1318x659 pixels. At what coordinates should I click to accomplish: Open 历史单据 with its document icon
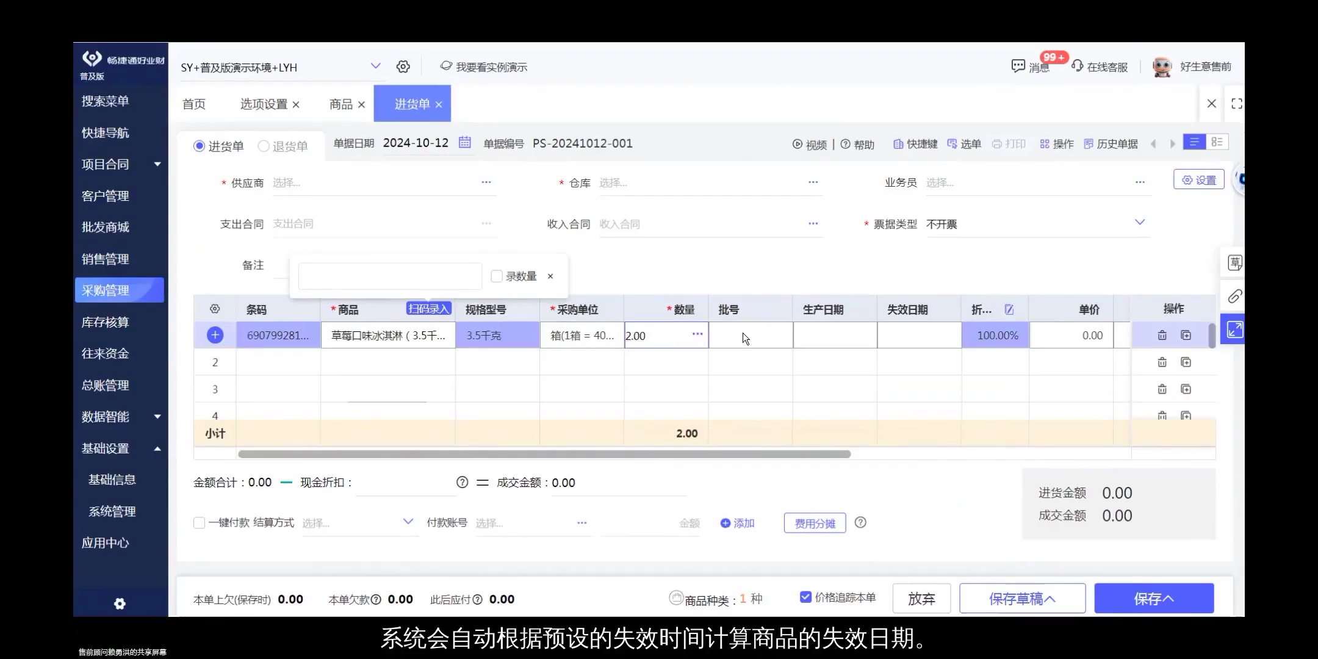(1088, 144)
